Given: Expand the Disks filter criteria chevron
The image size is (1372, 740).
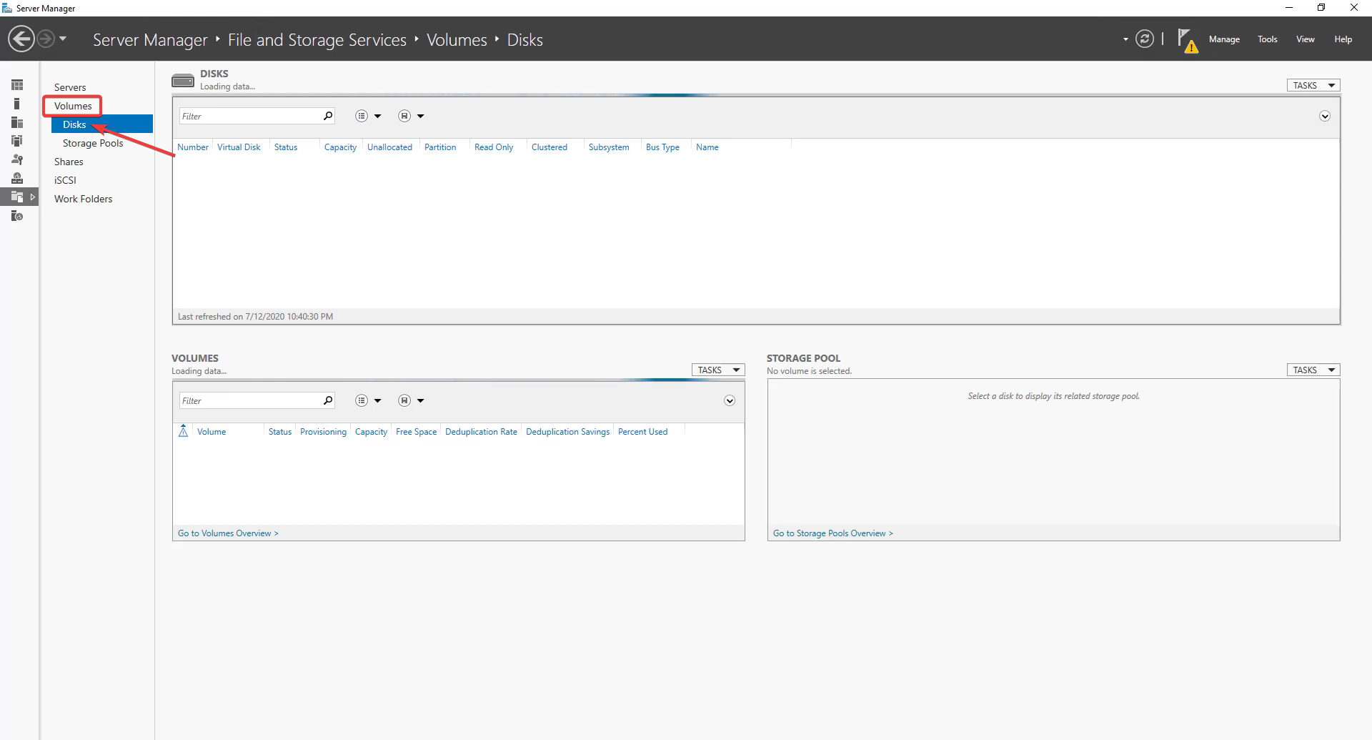Looking at the screenshot, I should pyautogui.click(x=1325, y=116).
